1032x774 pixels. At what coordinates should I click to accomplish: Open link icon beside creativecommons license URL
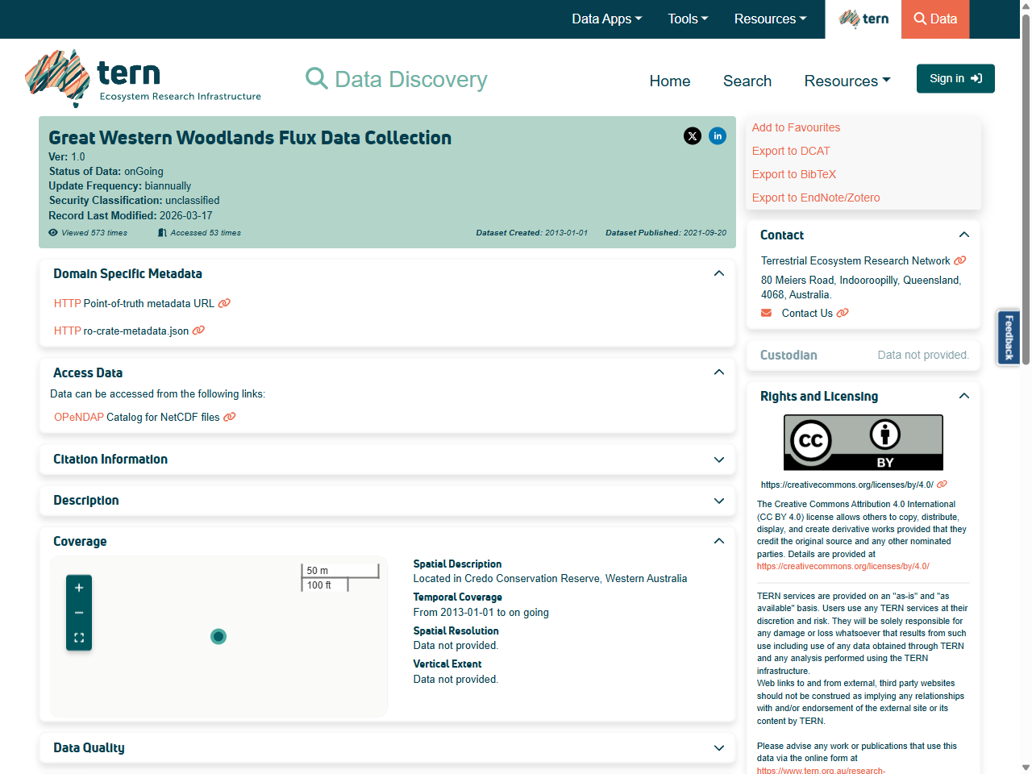click(942, 485)
